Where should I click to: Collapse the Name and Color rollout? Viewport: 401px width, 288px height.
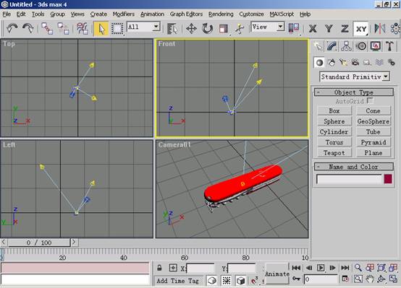[354, 167]
